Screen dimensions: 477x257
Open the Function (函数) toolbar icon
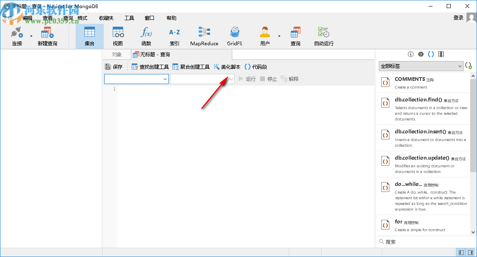click(x=146, y=36)
